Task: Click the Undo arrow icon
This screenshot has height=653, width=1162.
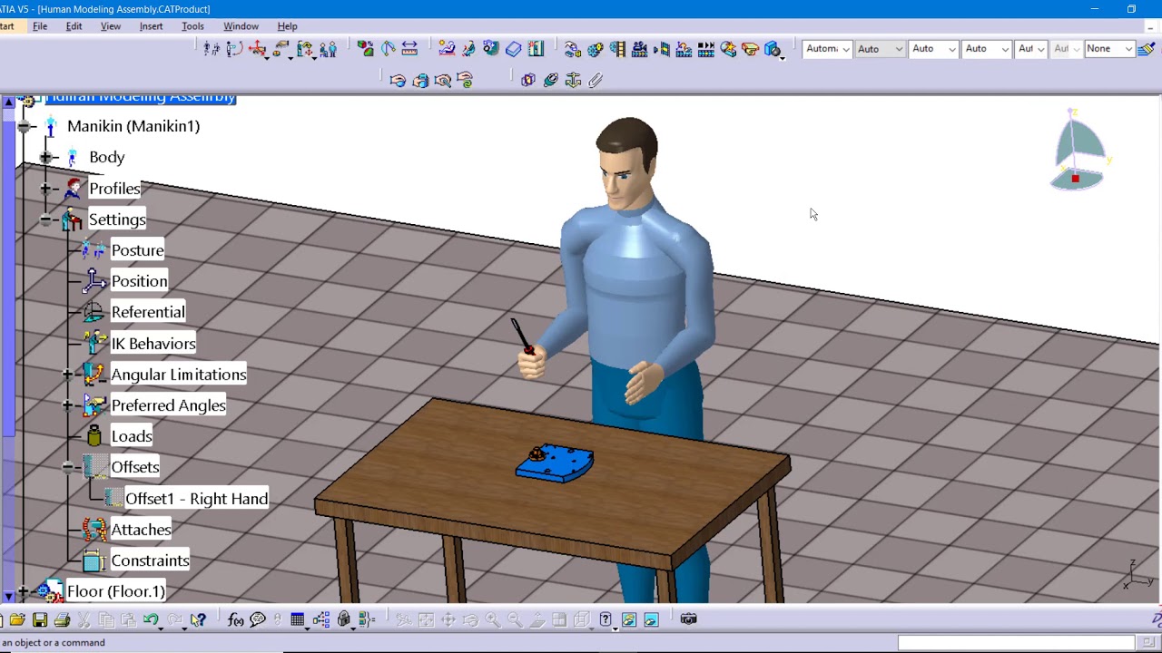Action: (x=150, y=619)
